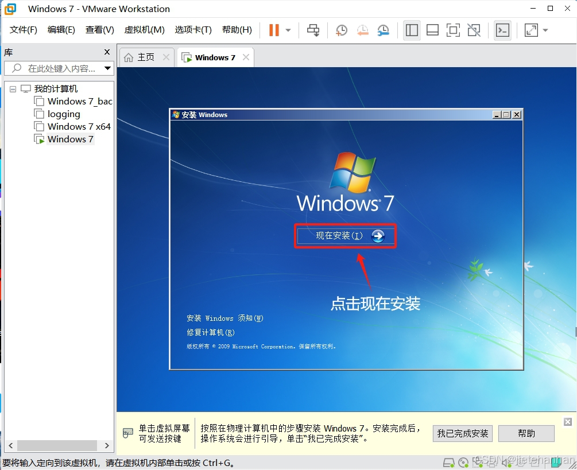577x470 pixels.
Task: Click the 帮助 button in info bar
Action: click(x=526, y=434)
